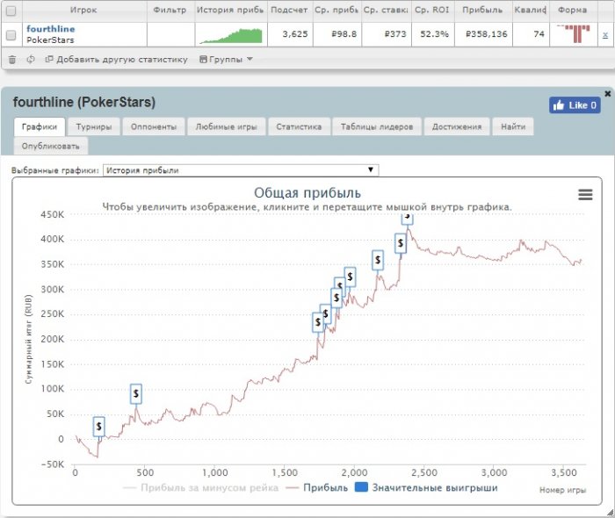Click the $ win marker near 350K level
This screenshot has width=615, height=518.
(x=377, y=260)
